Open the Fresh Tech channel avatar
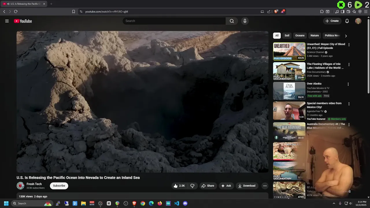The image size is (370, 208). pos(20,186)
